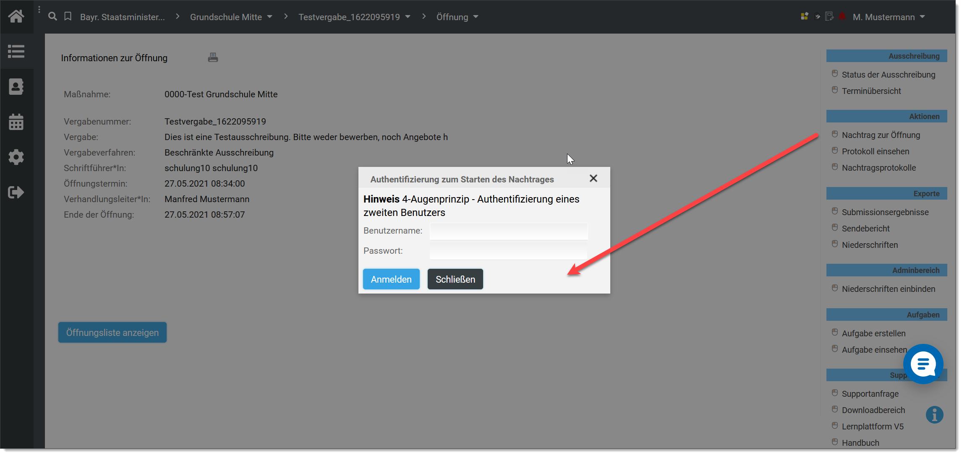The height and width of the screenshot is (455, 962).
Task: Open the chat bubble widget
Action: [923, 364]
